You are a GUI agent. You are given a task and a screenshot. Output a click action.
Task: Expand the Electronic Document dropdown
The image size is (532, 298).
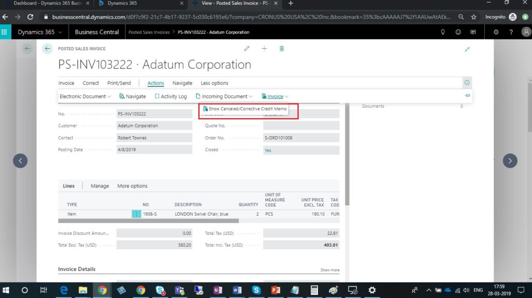[x=86, y=96]
